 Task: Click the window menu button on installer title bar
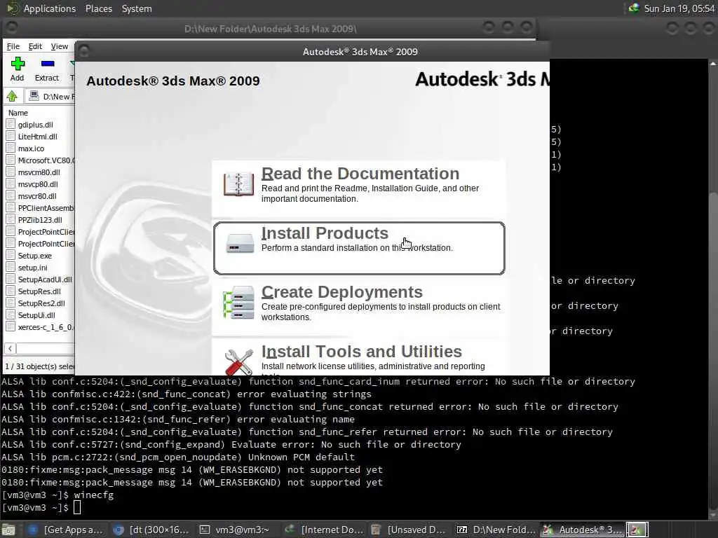pyautogui.click(x=84, y=52)
